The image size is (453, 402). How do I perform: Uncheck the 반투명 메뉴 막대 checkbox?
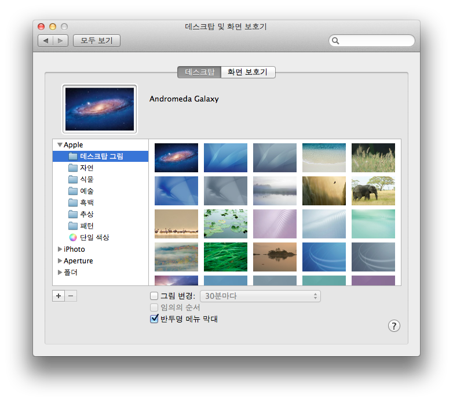pos(154,318)
